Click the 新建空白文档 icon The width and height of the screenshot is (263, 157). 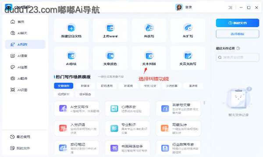point(71,28)
